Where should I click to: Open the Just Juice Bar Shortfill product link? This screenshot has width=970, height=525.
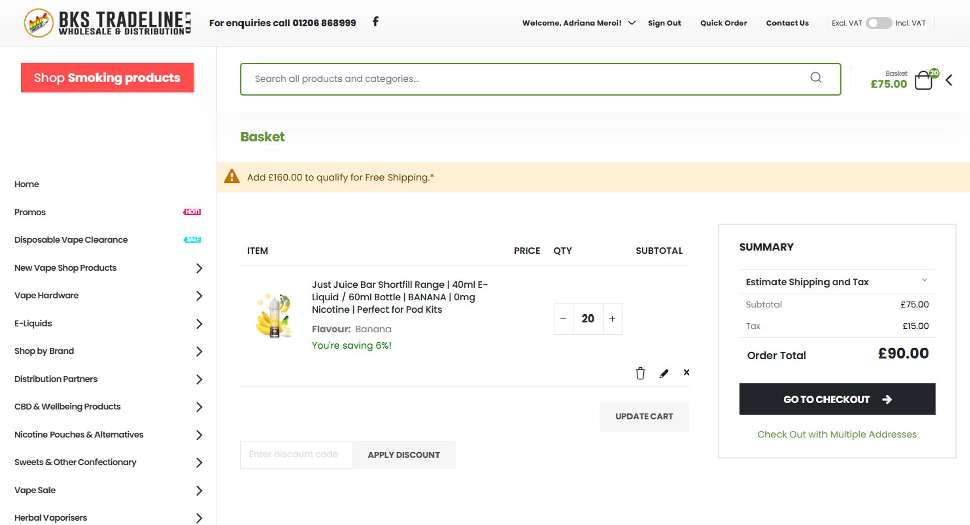[x=400, y=297]
